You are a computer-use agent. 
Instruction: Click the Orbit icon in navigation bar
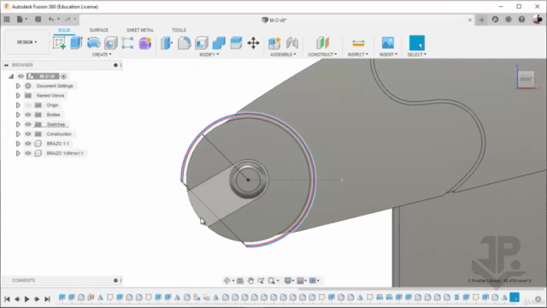point(227,281)
